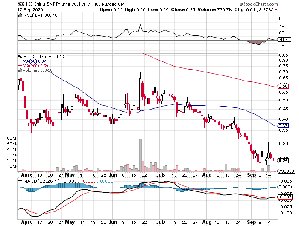Click the 0.59 MA(200) price tag

point(283,87)
